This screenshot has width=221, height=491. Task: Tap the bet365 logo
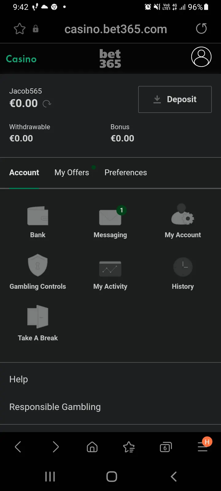pyautogui.click(x=110, y=59)
